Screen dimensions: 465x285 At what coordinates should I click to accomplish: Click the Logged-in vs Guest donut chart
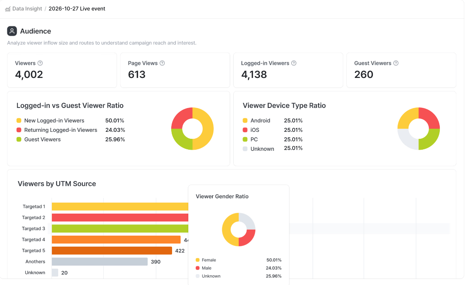(x=192, y=129)
